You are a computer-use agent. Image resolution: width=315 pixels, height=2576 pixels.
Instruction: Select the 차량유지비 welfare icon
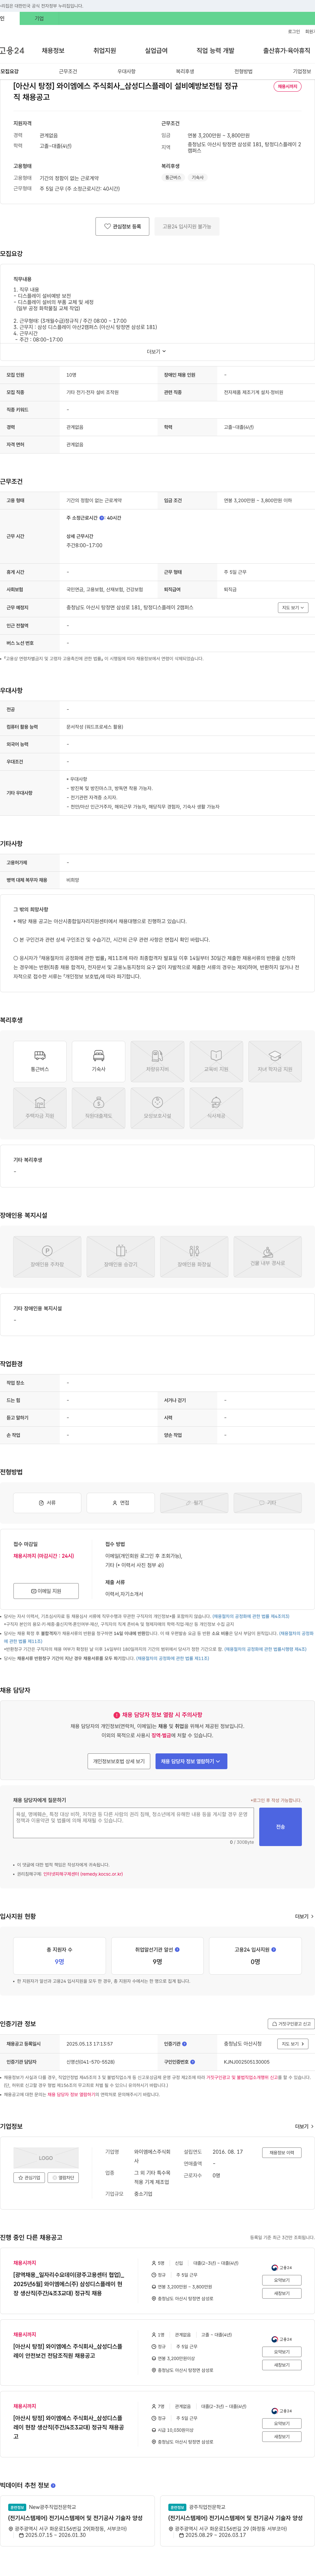click(157, 1061)
